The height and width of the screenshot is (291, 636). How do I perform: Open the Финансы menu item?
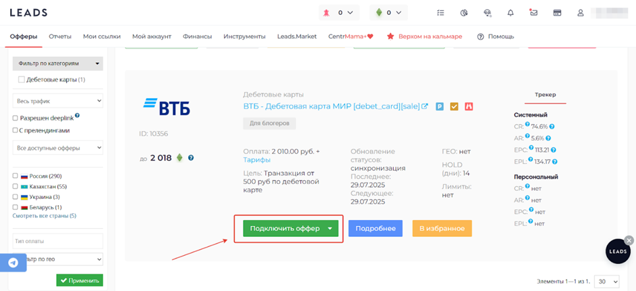coord(197,37)
